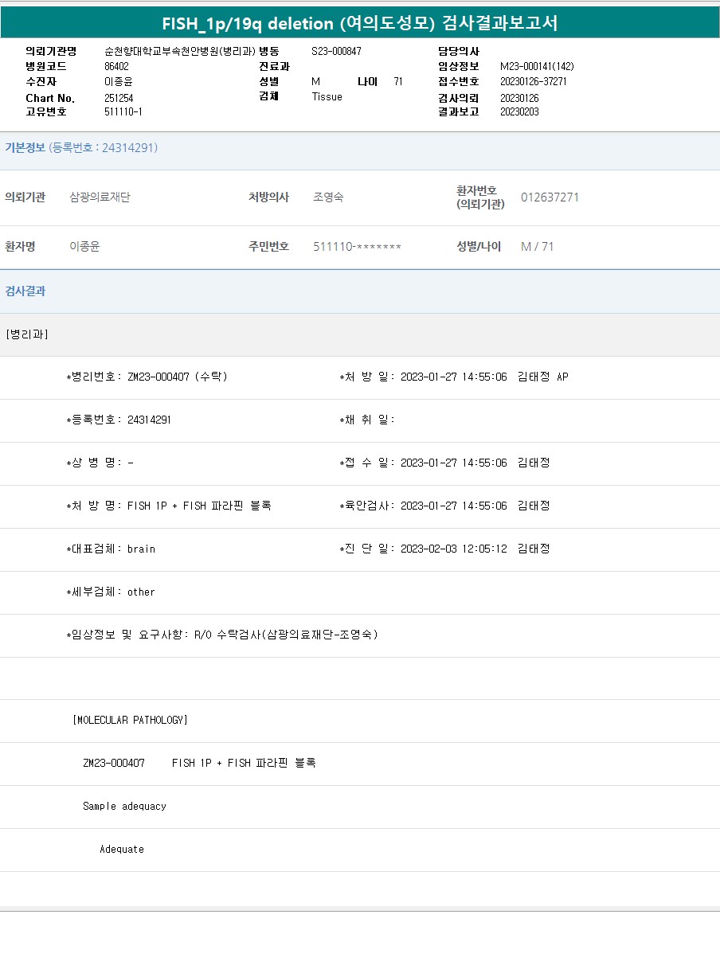Click the 임상정보 value M23-000141(142)
The width and height of the screenshot is (720, 973).
[x=536, y=66]
